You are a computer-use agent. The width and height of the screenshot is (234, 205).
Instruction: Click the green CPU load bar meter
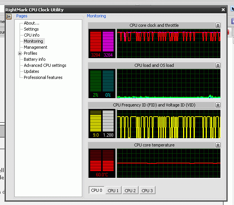tap(95, 81)
